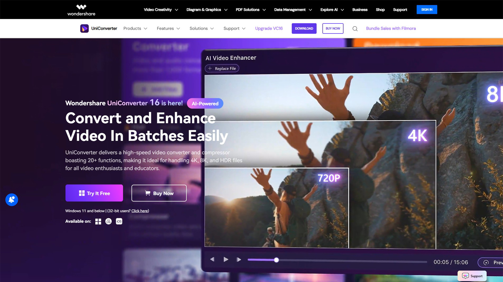The image size is (503, 282).
Task: Expand the Features dropdown
Action: click(168, 28)
